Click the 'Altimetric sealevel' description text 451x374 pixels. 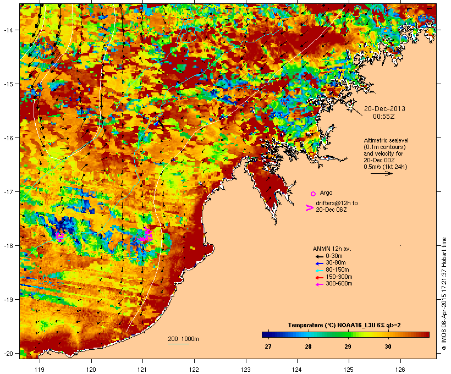387,141
